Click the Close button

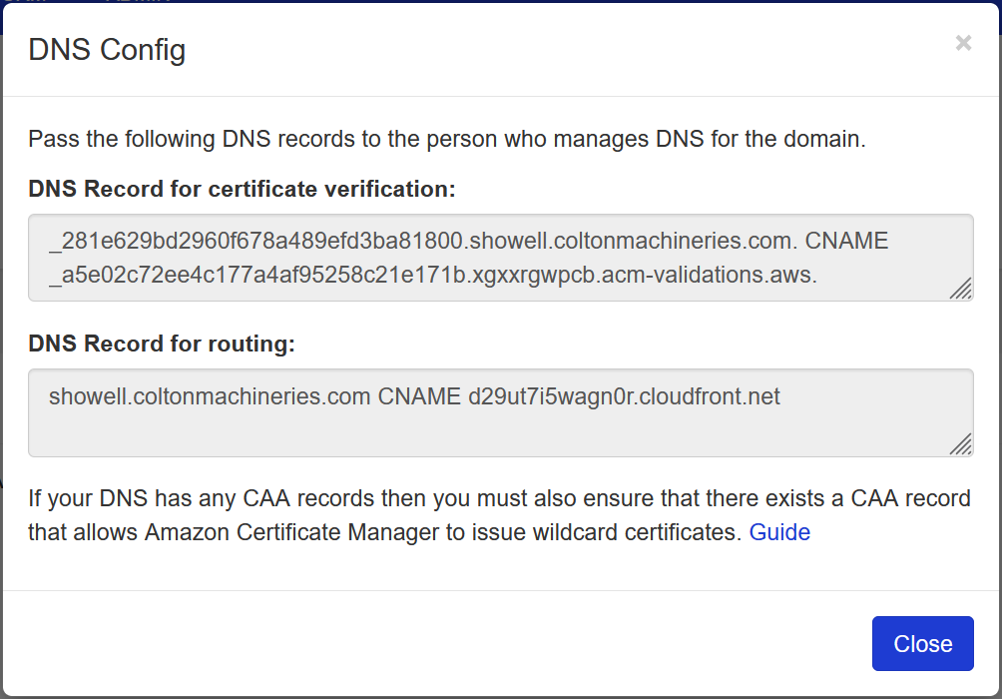tap(922, 643)
